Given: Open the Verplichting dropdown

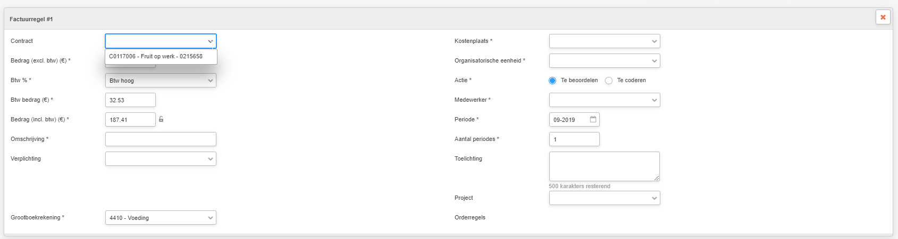Looking at the screenshot, I should 161,159.
